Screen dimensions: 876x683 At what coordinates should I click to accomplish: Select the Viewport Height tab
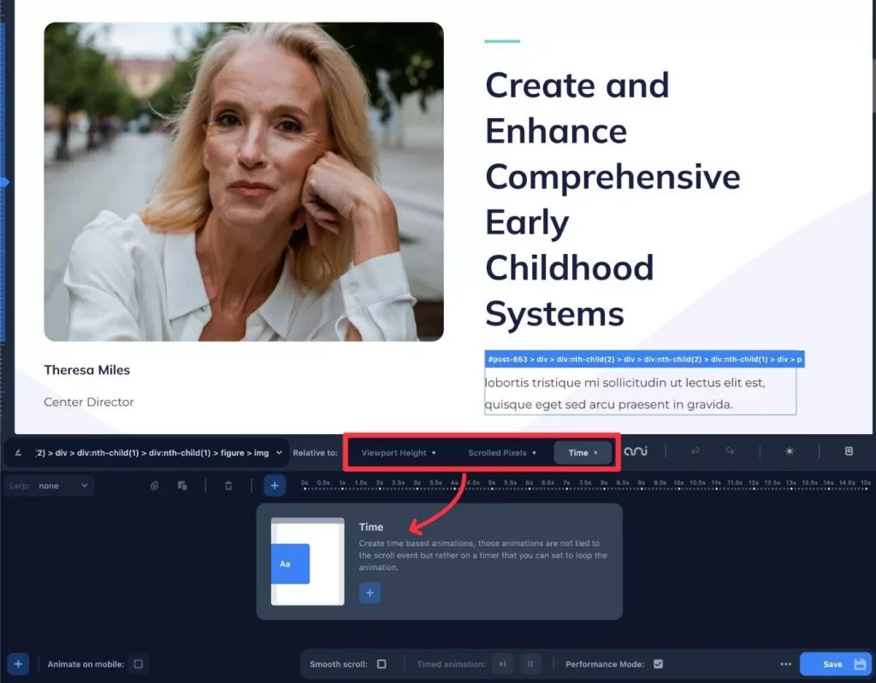point(398,452)
